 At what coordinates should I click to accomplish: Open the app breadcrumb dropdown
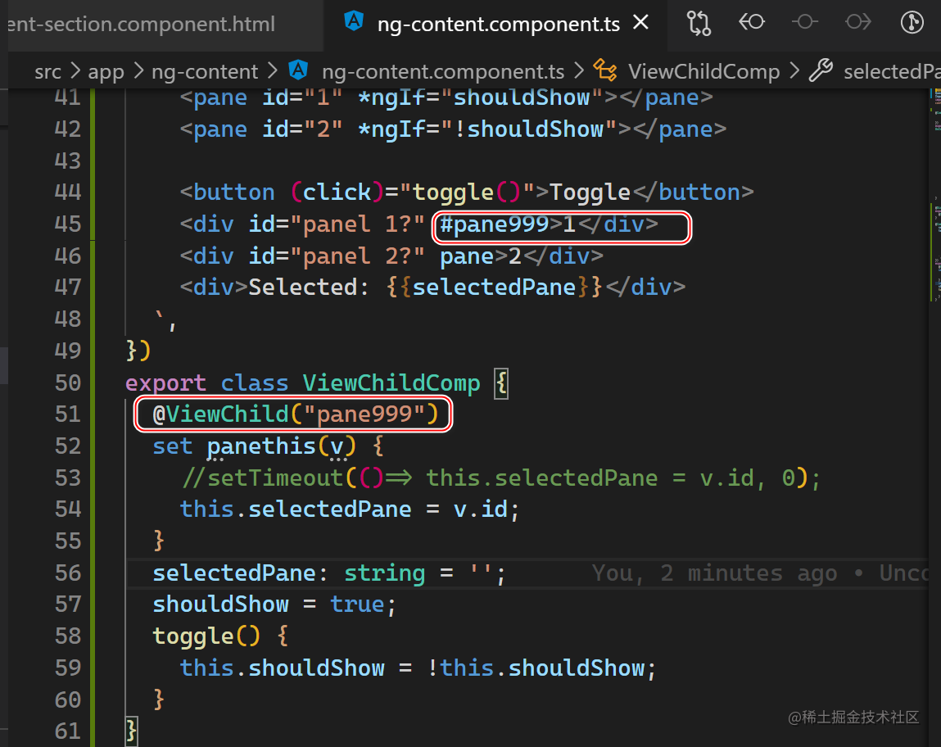coord(106,70)
